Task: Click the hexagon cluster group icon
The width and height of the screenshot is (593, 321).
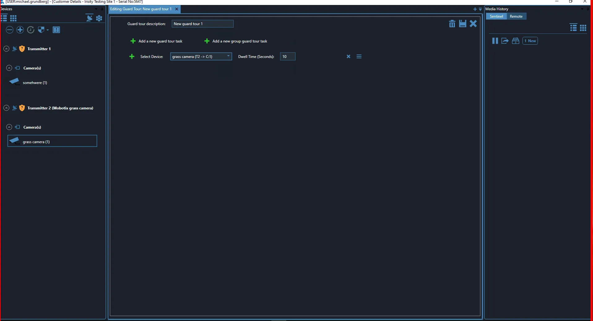Action: click(99, 18)
